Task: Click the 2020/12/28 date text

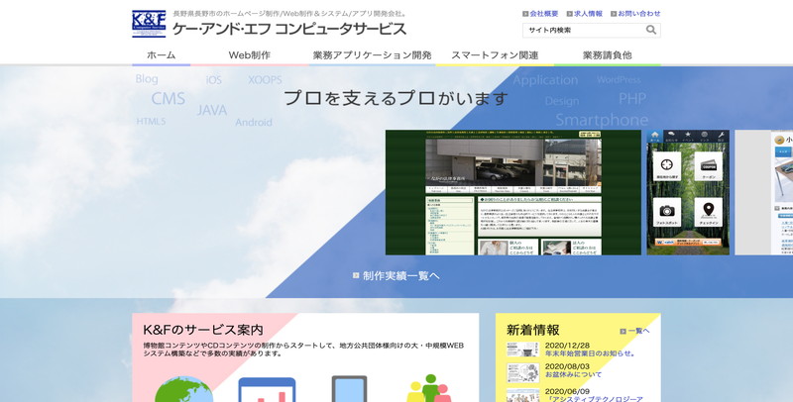Action: coord(567,346)
